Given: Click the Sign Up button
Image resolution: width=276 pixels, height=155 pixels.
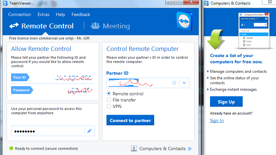Looking at the screenshot, I should pos(226,101).
